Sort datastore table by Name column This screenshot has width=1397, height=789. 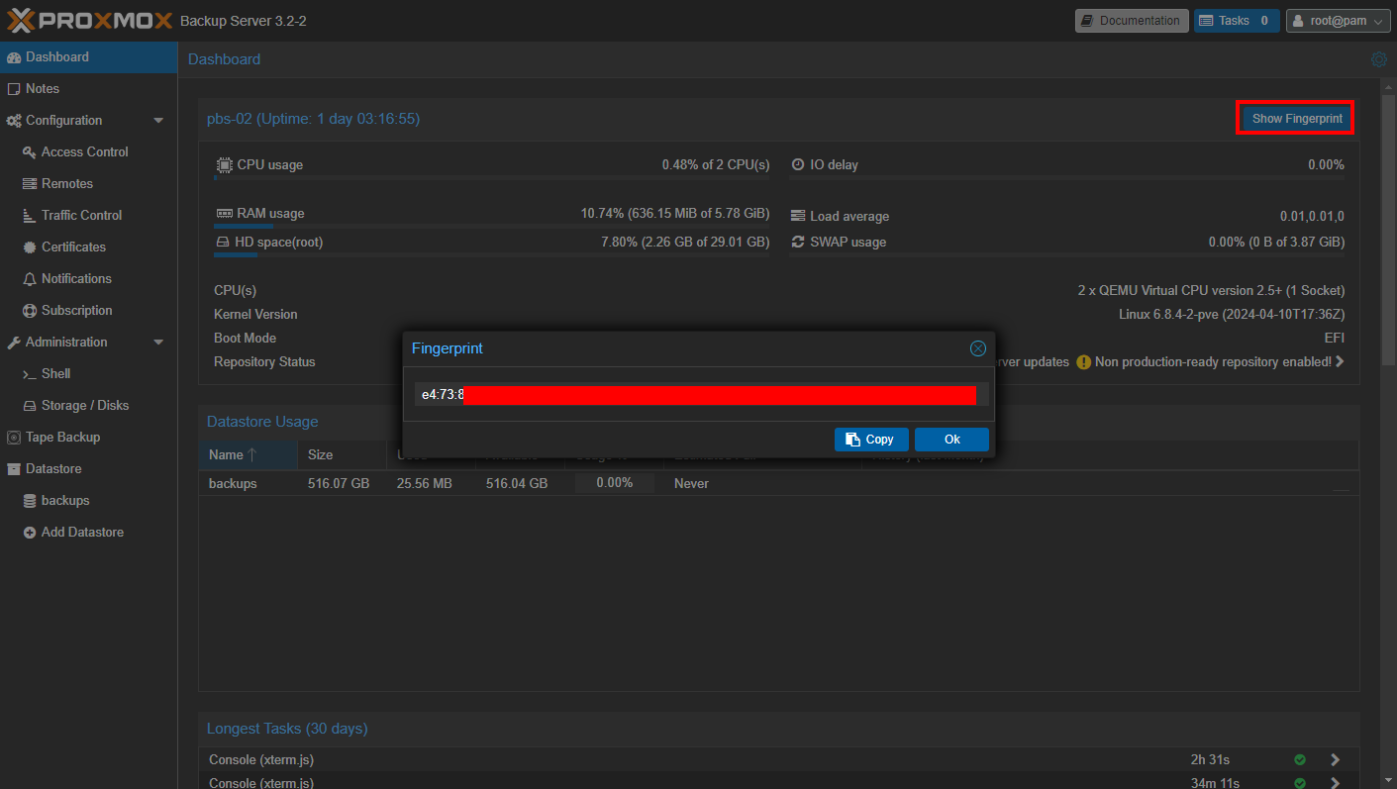tap(249, 455)
